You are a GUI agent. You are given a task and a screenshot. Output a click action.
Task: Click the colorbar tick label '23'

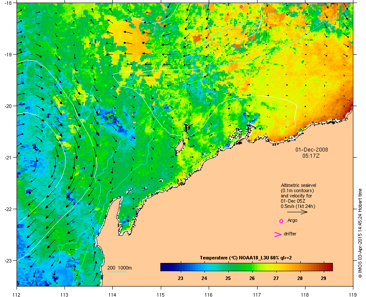click(x=180, y=278)
